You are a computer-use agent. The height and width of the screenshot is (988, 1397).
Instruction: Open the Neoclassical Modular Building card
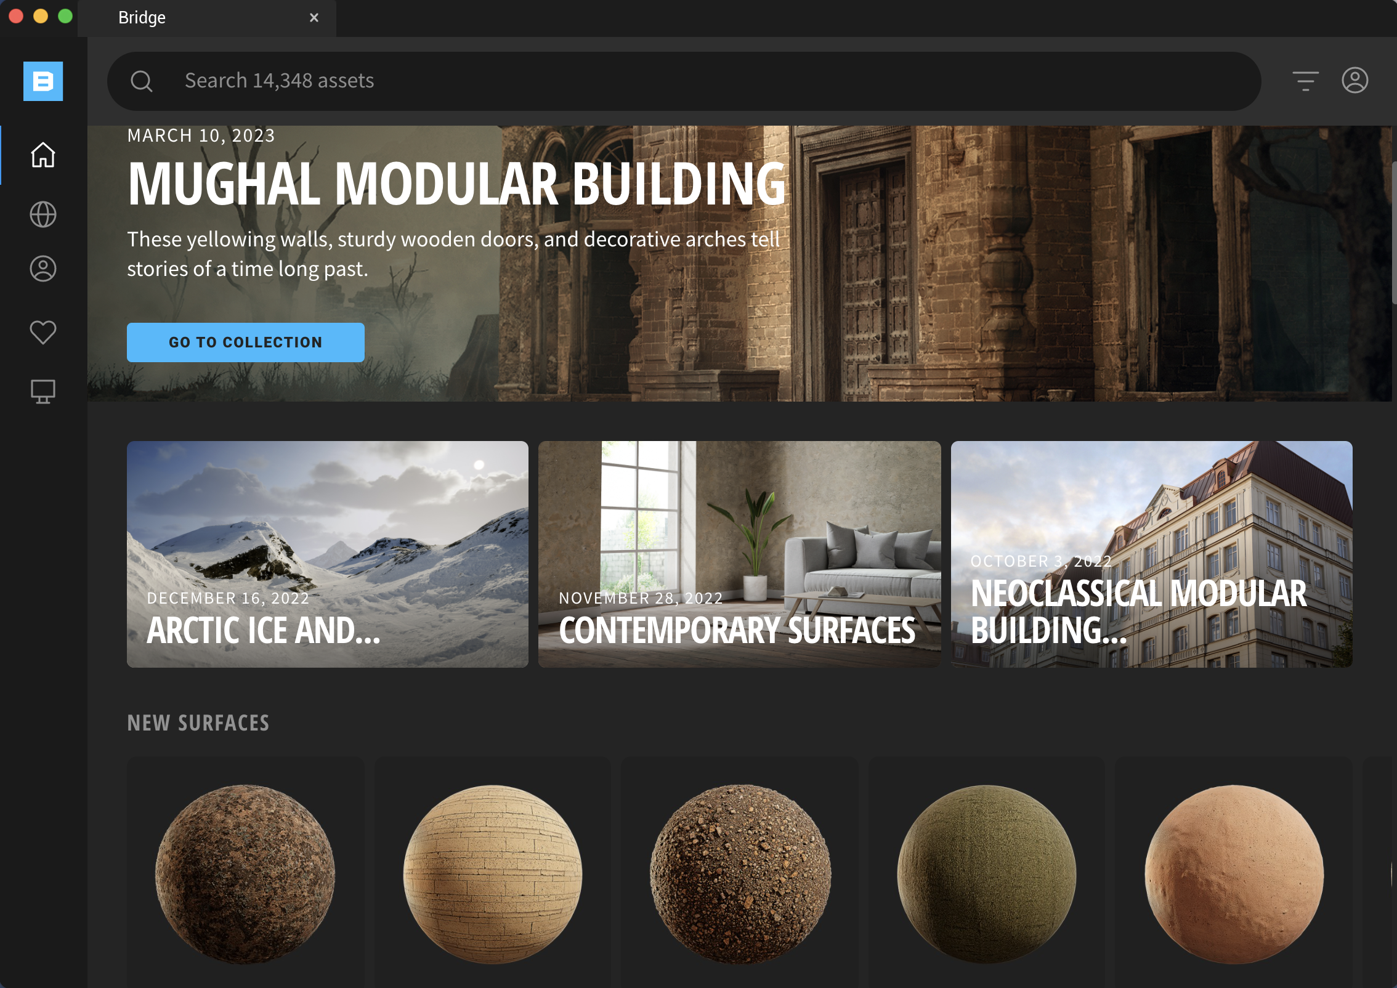pos(1151,554)
